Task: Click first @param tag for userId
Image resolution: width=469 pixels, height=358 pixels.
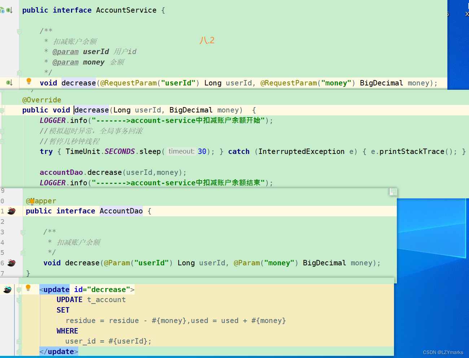Action: (66, 52)
